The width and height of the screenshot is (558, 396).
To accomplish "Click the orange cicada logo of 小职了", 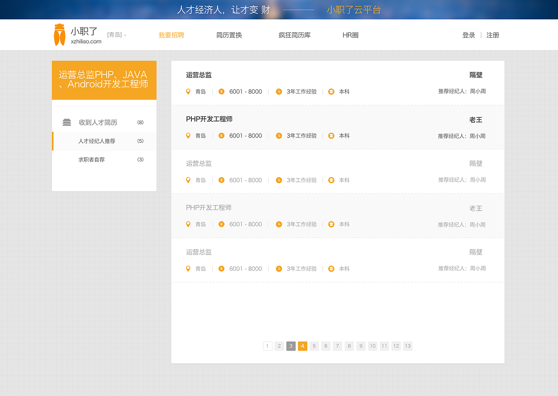I will (59, 35).
